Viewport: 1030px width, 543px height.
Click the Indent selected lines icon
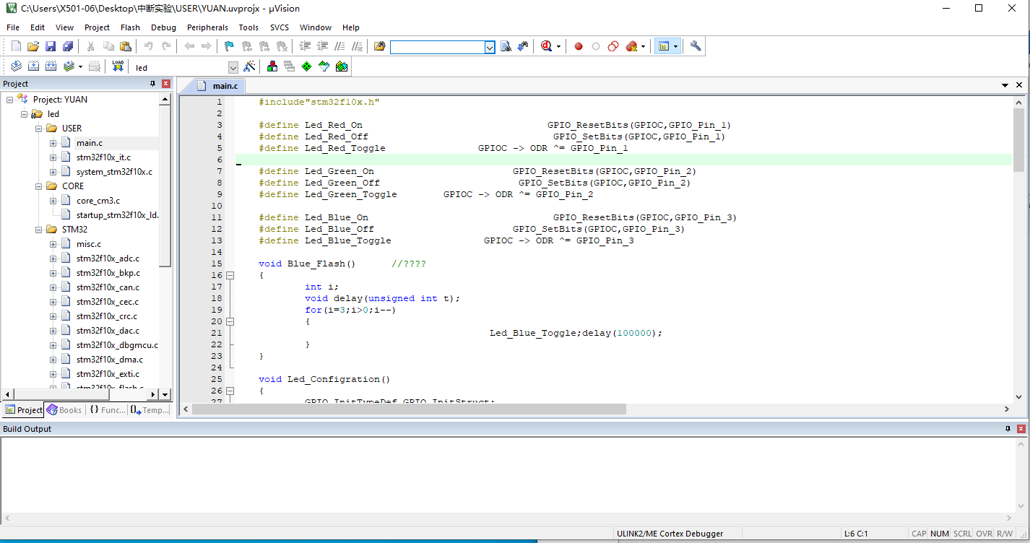(x=305, y=46)
